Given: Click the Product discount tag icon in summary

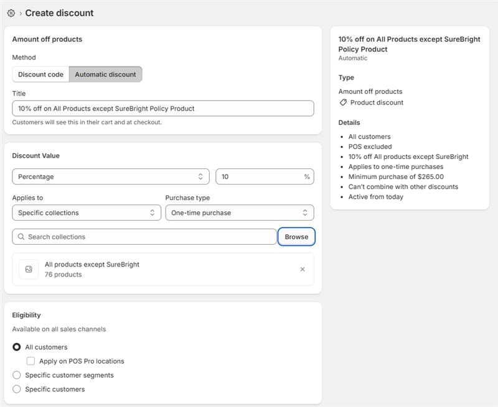Looking at the screenshot, I should pyautogui.click(x=344, y=103).
